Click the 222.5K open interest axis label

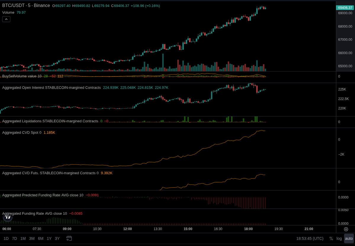pos(343,99)
